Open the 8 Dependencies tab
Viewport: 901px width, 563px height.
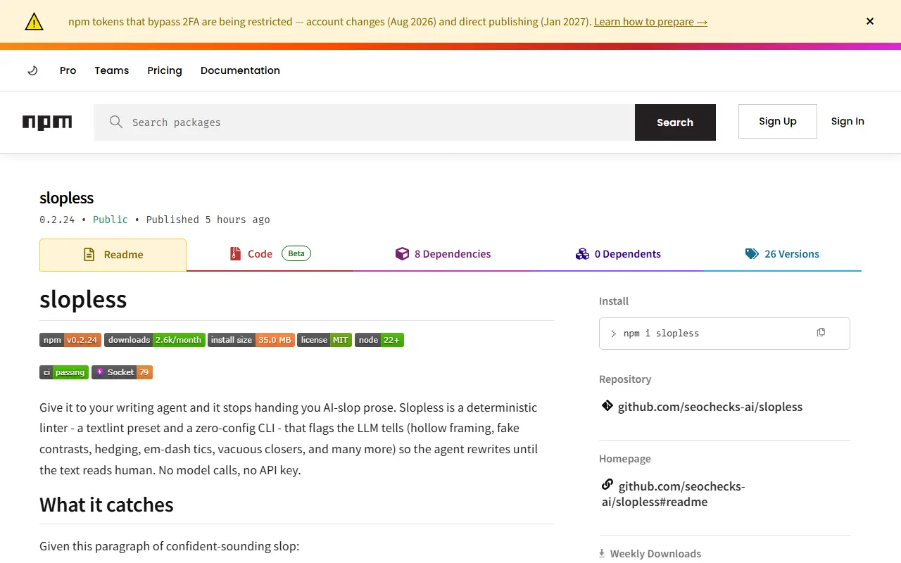(443, 254)
